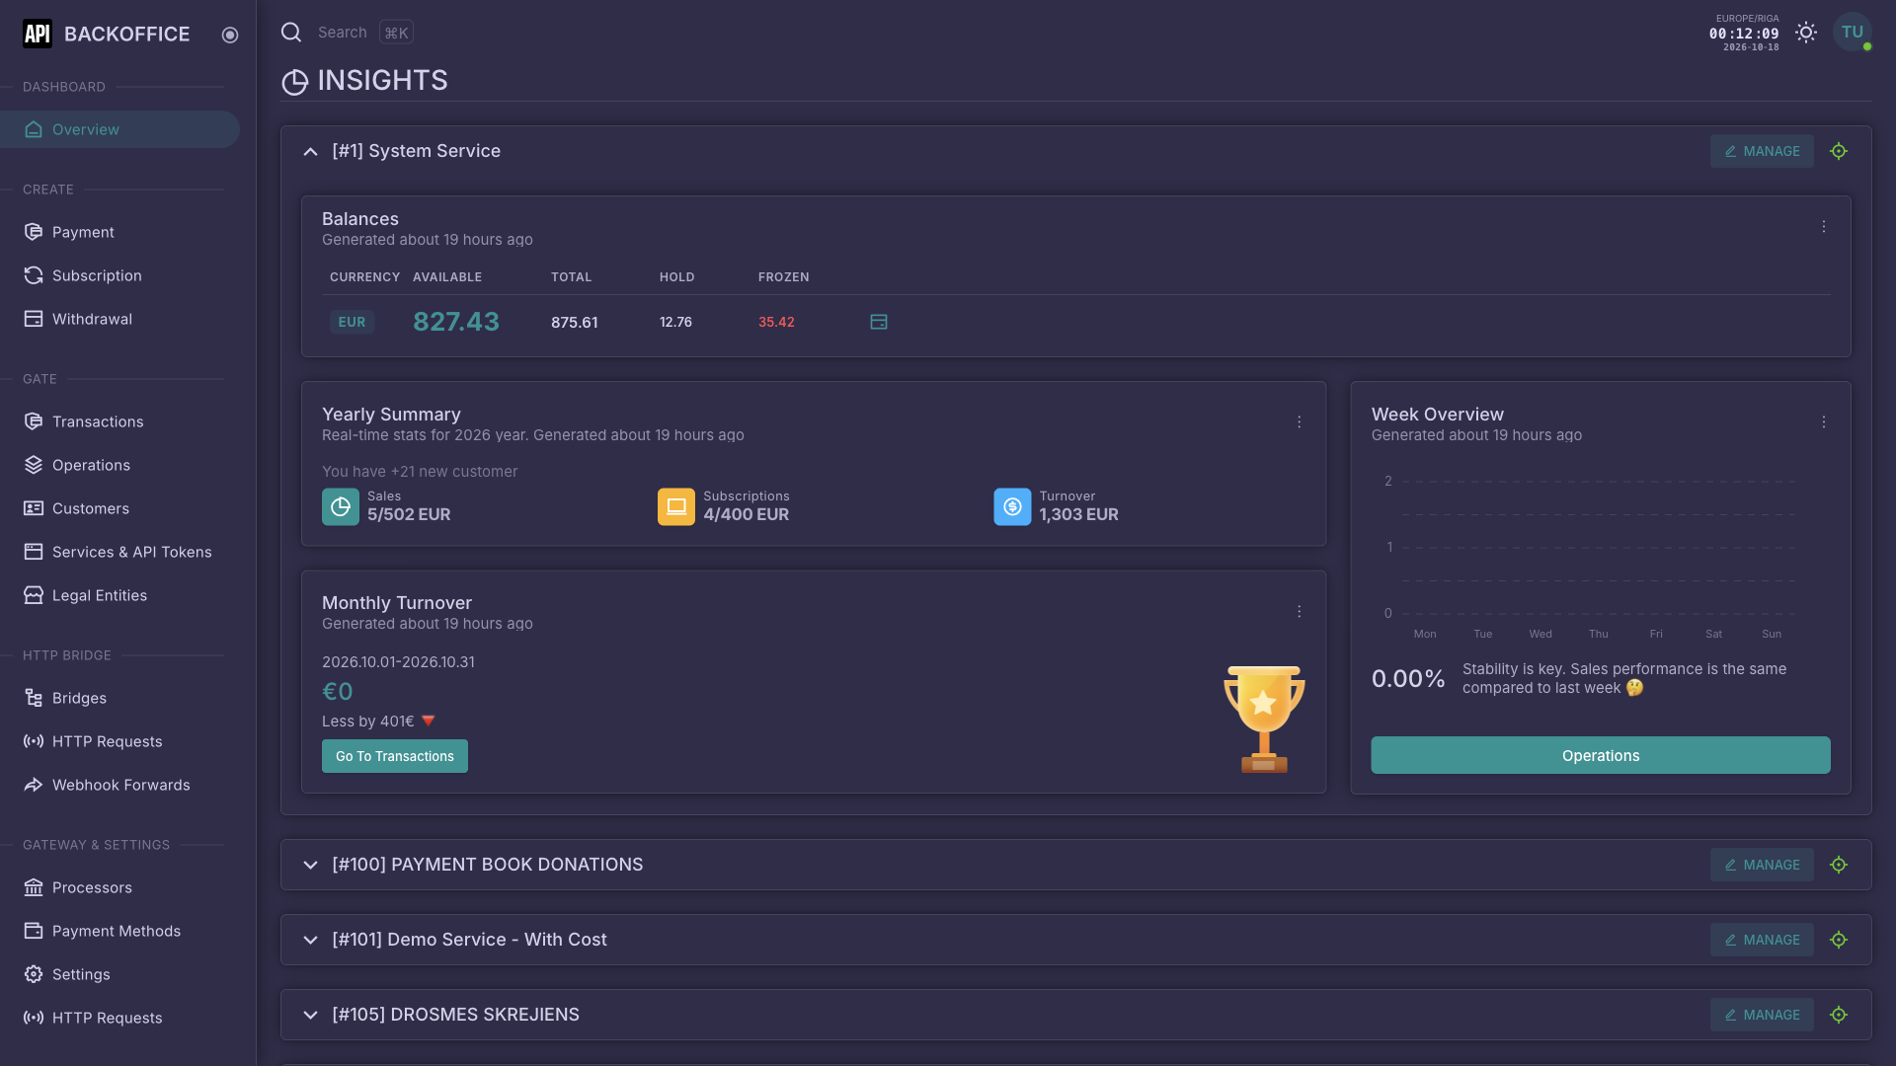Open Withdrawal in the sidebar
This screenshot has width=1896, height=1066.
[119, 319]
